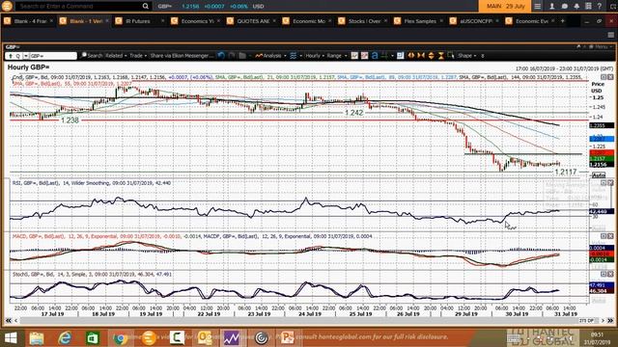This screenshot has height=347, width=618.
Task: Click Share via Eikon Messenger
Action: pyautogui.click(x=183, y=56)
